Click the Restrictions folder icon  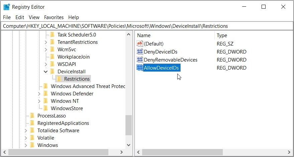pos(59,79)
